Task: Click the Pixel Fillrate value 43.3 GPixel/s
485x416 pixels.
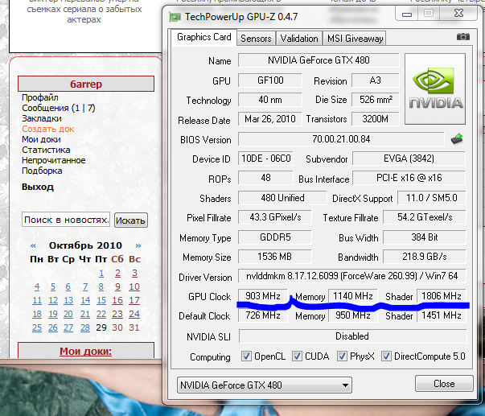Action: [x=275, y=217]
